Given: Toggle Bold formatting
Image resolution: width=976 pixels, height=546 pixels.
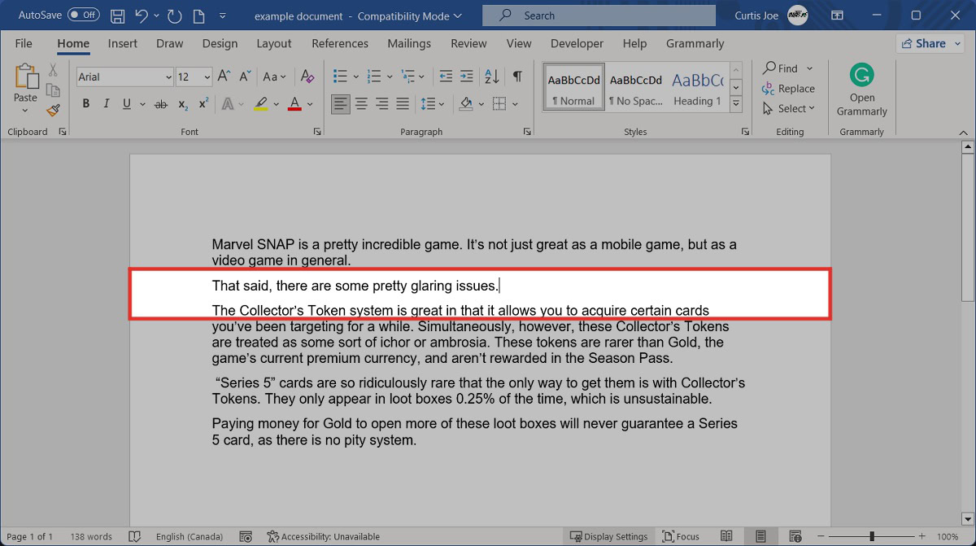Looking at the screenshot, I should tap(86, 104).
